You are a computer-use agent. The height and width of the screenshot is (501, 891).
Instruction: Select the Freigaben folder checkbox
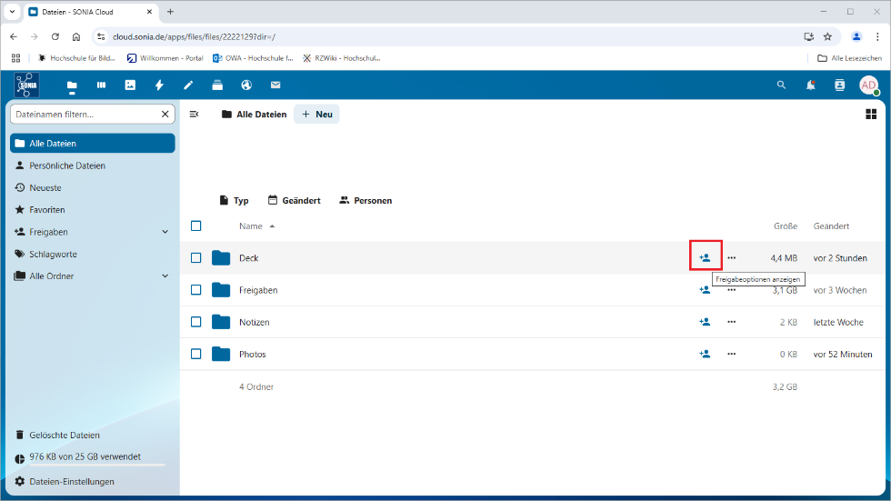click(195, 290)
